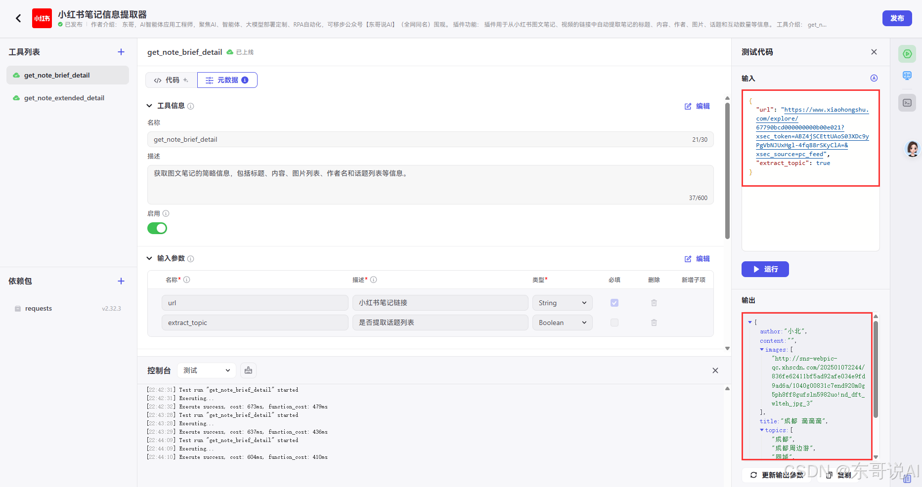Viewport: 922px width, 487px height.
Task: Click the 小红书笔记信息提取器 title
Action: pyautogui.click(x=102, y=14)
